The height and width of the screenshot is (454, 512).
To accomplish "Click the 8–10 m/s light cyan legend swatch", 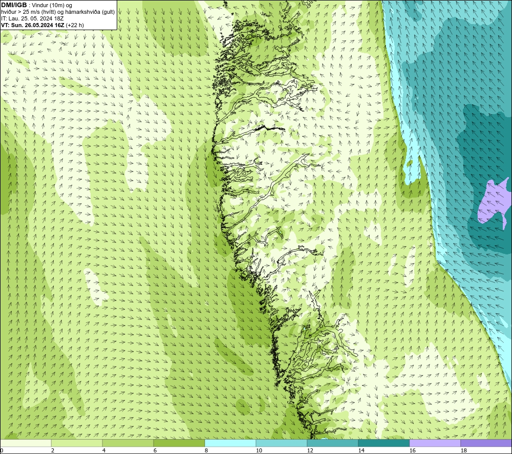I will 230,443.
